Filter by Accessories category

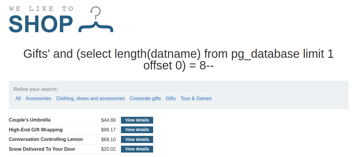pos(38,99)
